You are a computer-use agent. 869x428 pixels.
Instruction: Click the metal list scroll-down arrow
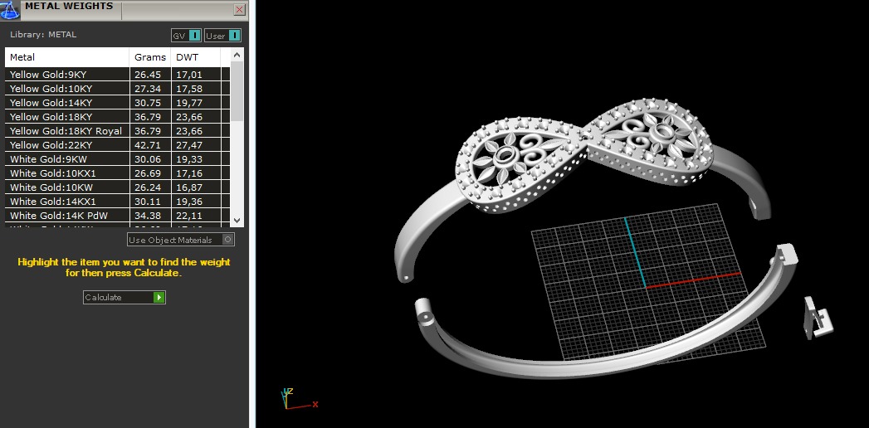tap(237, 220)
